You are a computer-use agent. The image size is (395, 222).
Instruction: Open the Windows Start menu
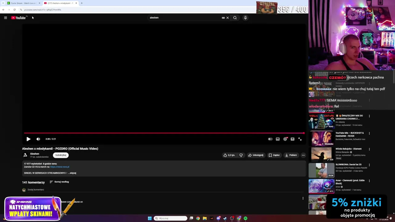tap(150, 218)
